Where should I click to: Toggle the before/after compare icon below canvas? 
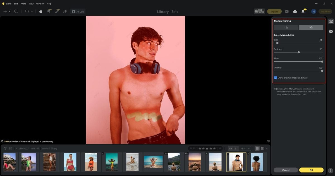tap(268, 141)
